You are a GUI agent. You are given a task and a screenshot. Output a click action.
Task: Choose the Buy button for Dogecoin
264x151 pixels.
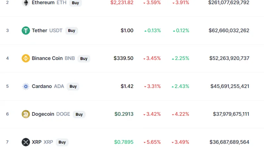pos(79,114)
